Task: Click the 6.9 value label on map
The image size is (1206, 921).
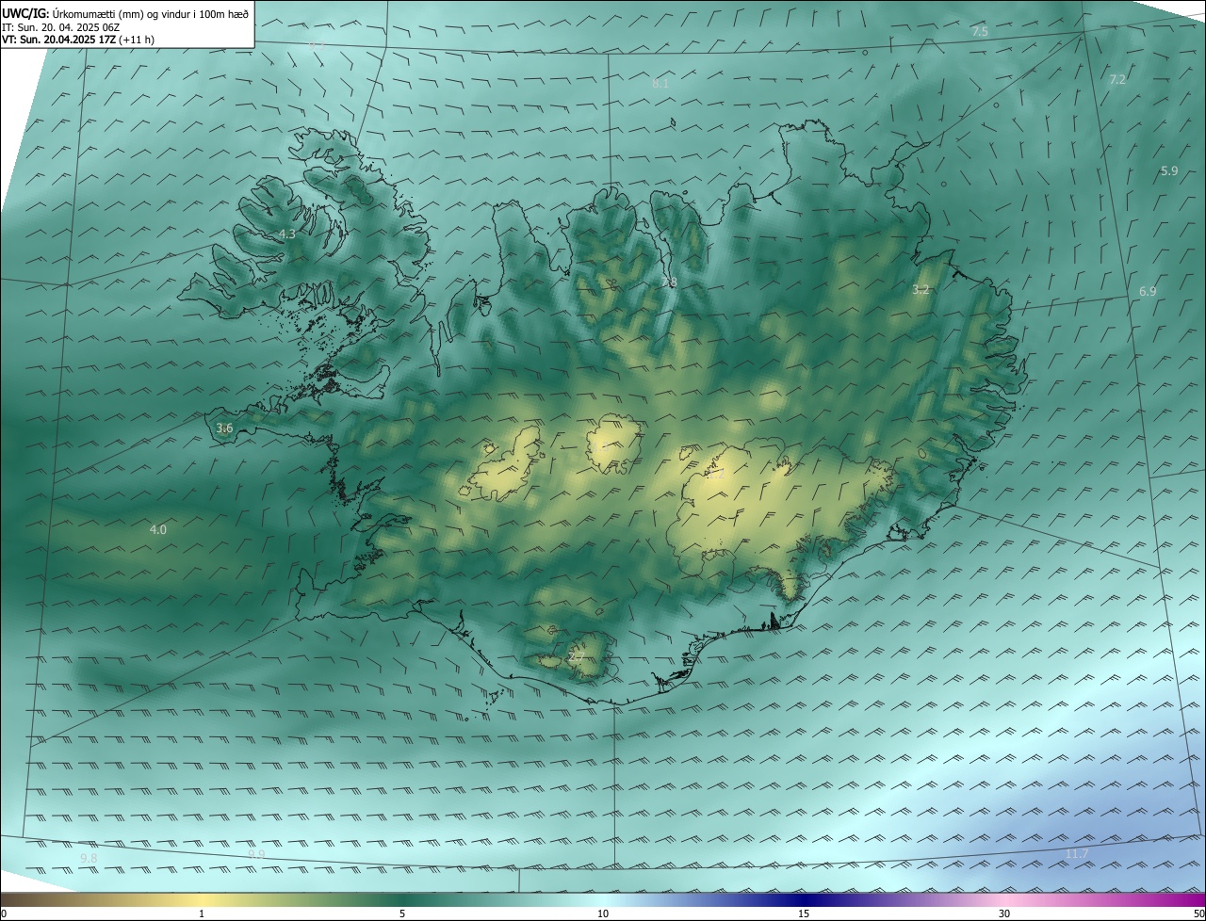Action: (1148, 292)
